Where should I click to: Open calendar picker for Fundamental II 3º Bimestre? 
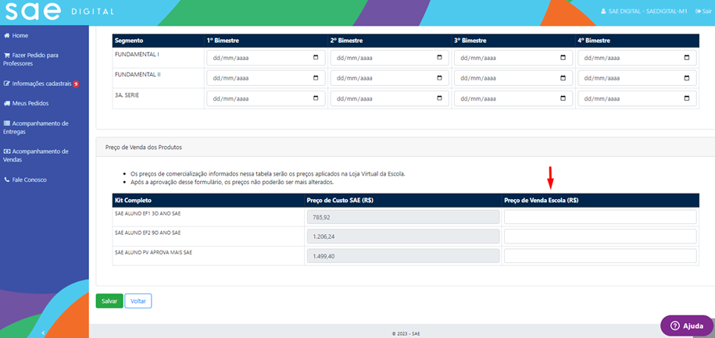(563, 78)
